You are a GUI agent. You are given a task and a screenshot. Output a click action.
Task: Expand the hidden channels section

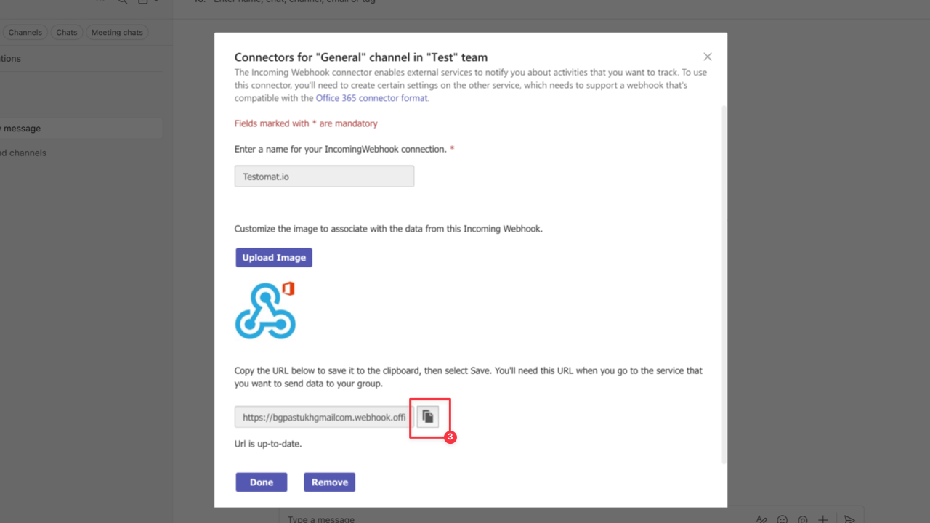[23, 153]
